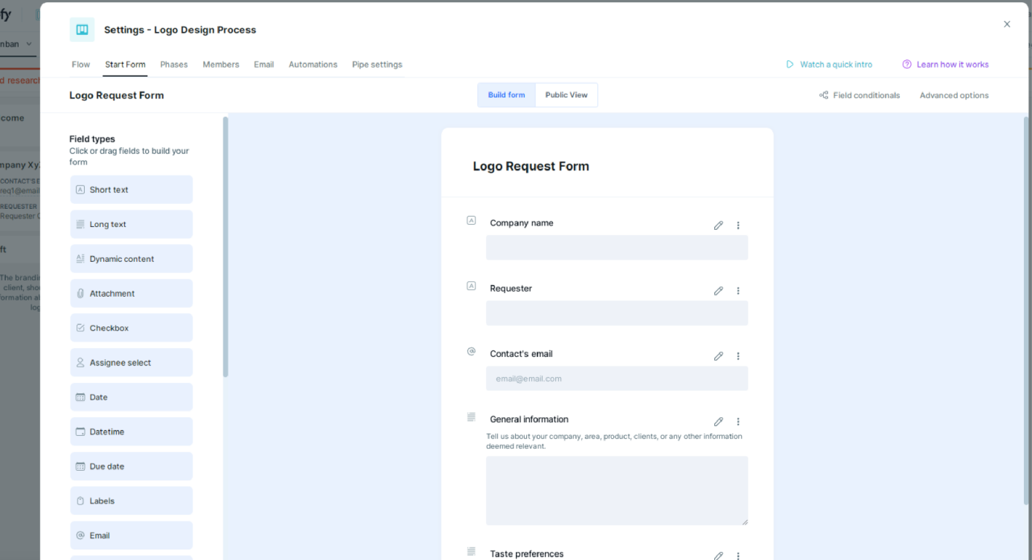
Task: Click the General information text area
Action: click(x=617, y=491)
